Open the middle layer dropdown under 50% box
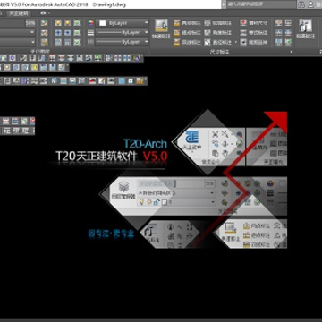322x322 pixels. click(x=17, y=32)
